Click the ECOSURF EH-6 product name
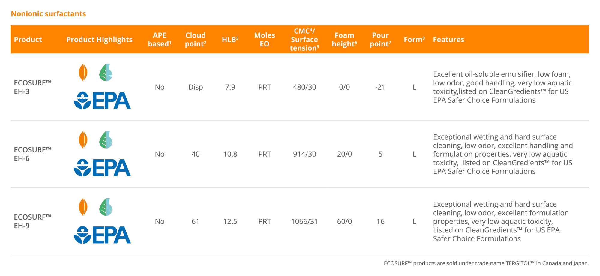Image resolution: width=600 pixels, height=276 pixels. point(32,154)
